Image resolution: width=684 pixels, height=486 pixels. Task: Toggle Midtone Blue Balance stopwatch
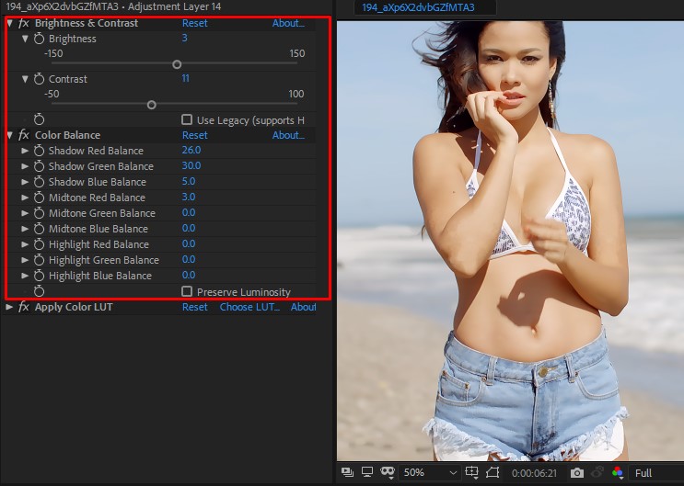pos(40,229)
